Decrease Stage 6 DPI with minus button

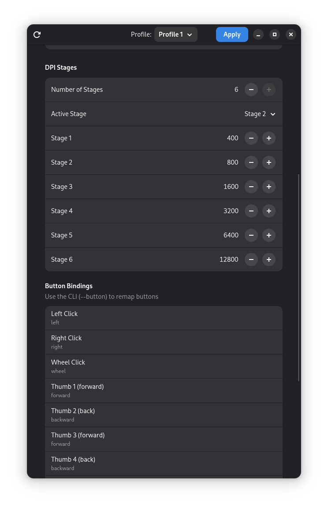point(251,260)
